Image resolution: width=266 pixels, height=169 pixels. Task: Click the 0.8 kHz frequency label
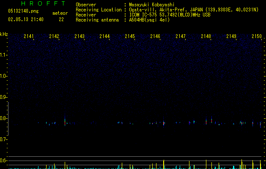4,118
